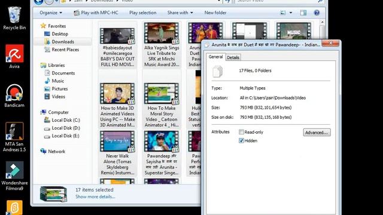This screenshot has width=383, height=215.
Task: Open Recent Places in navigation pane
Action: point(65,50)
